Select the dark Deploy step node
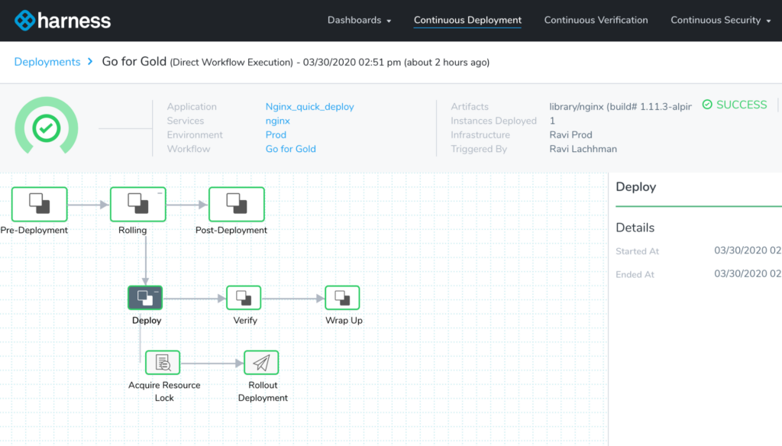782x446 pixels. [145, 298]
